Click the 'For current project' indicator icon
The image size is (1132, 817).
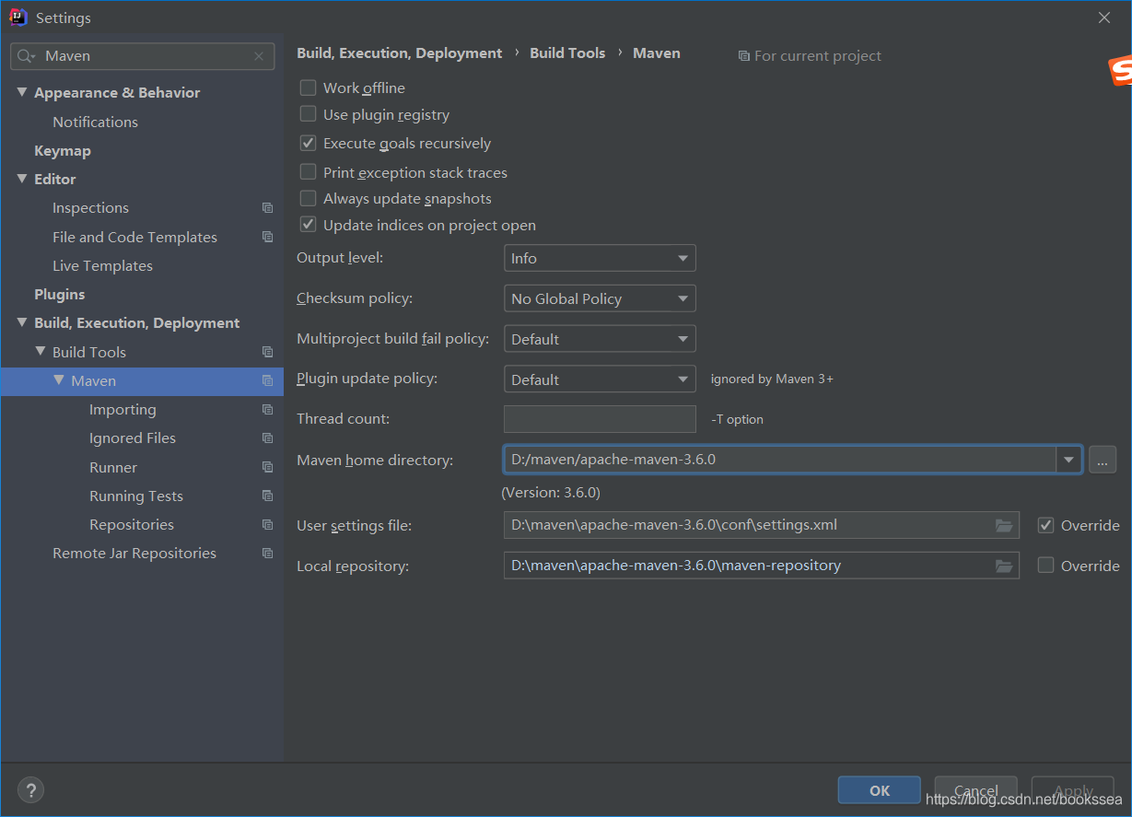point(744,56)
